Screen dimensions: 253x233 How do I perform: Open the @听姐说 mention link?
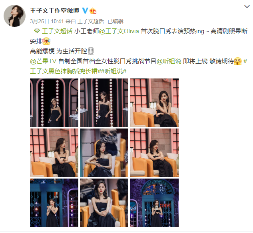click(x=169, y=61)
